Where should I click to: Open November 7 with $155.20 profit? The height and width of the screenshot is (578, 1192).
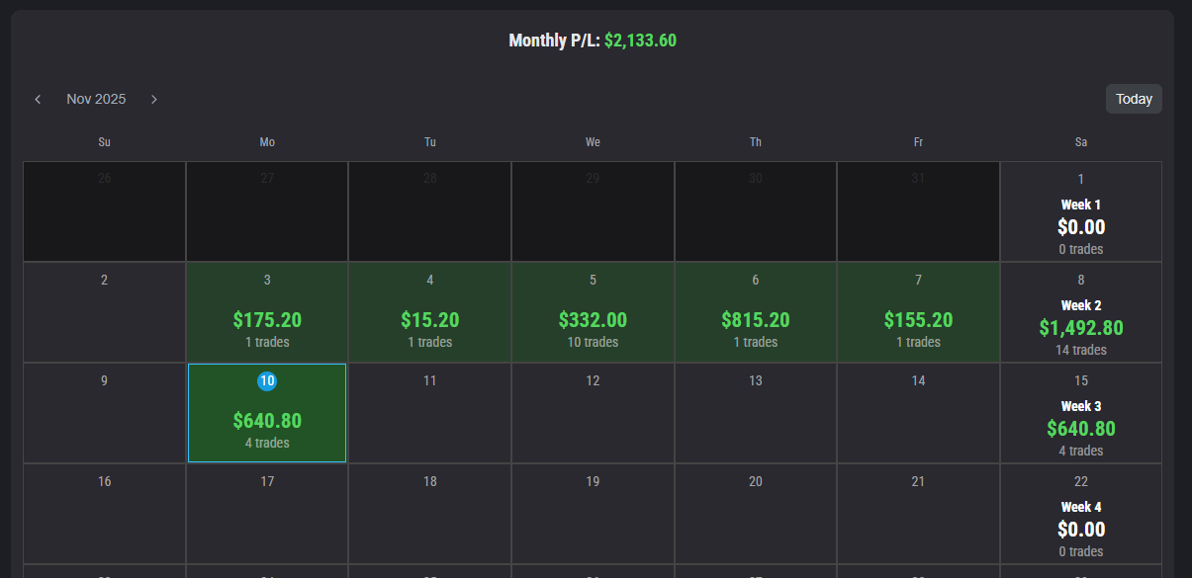918,312
